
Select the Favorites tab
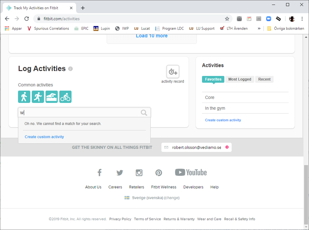point(213,79)
